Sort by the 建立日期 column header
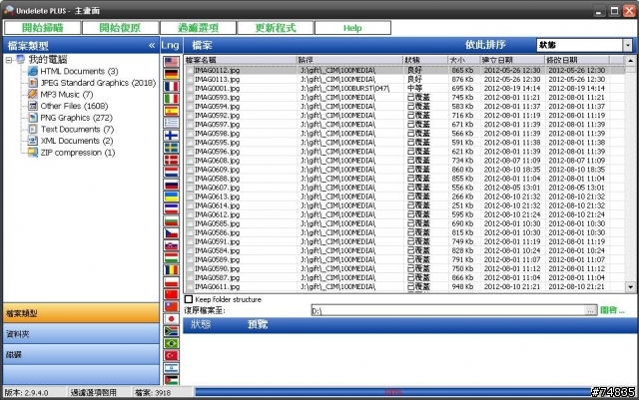Image resolution: width=639 pixels, height=400 pixels. pyautogui.click(x=512, y=60)
